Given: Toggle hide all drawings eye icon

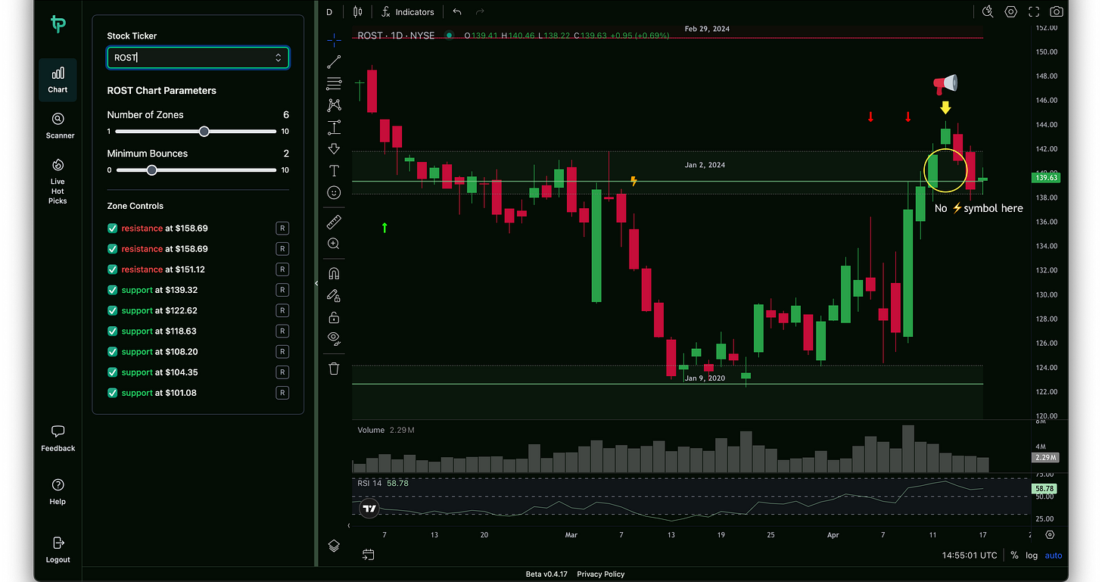Looking at the screenshot, I should [334, 338].
